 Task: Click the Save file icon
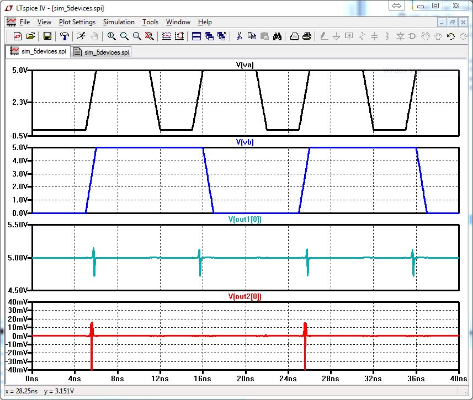point(47,36)
